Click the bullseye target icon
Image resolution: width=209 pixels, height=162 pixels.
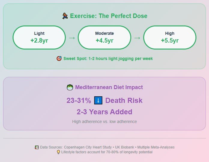tap(59, 58)
